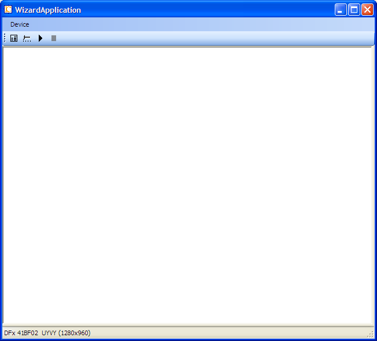The width and height of the screenshot is (377, 341).
Task: Click the WizardApplication title bar icon
Action: click(x=8, y=10)
